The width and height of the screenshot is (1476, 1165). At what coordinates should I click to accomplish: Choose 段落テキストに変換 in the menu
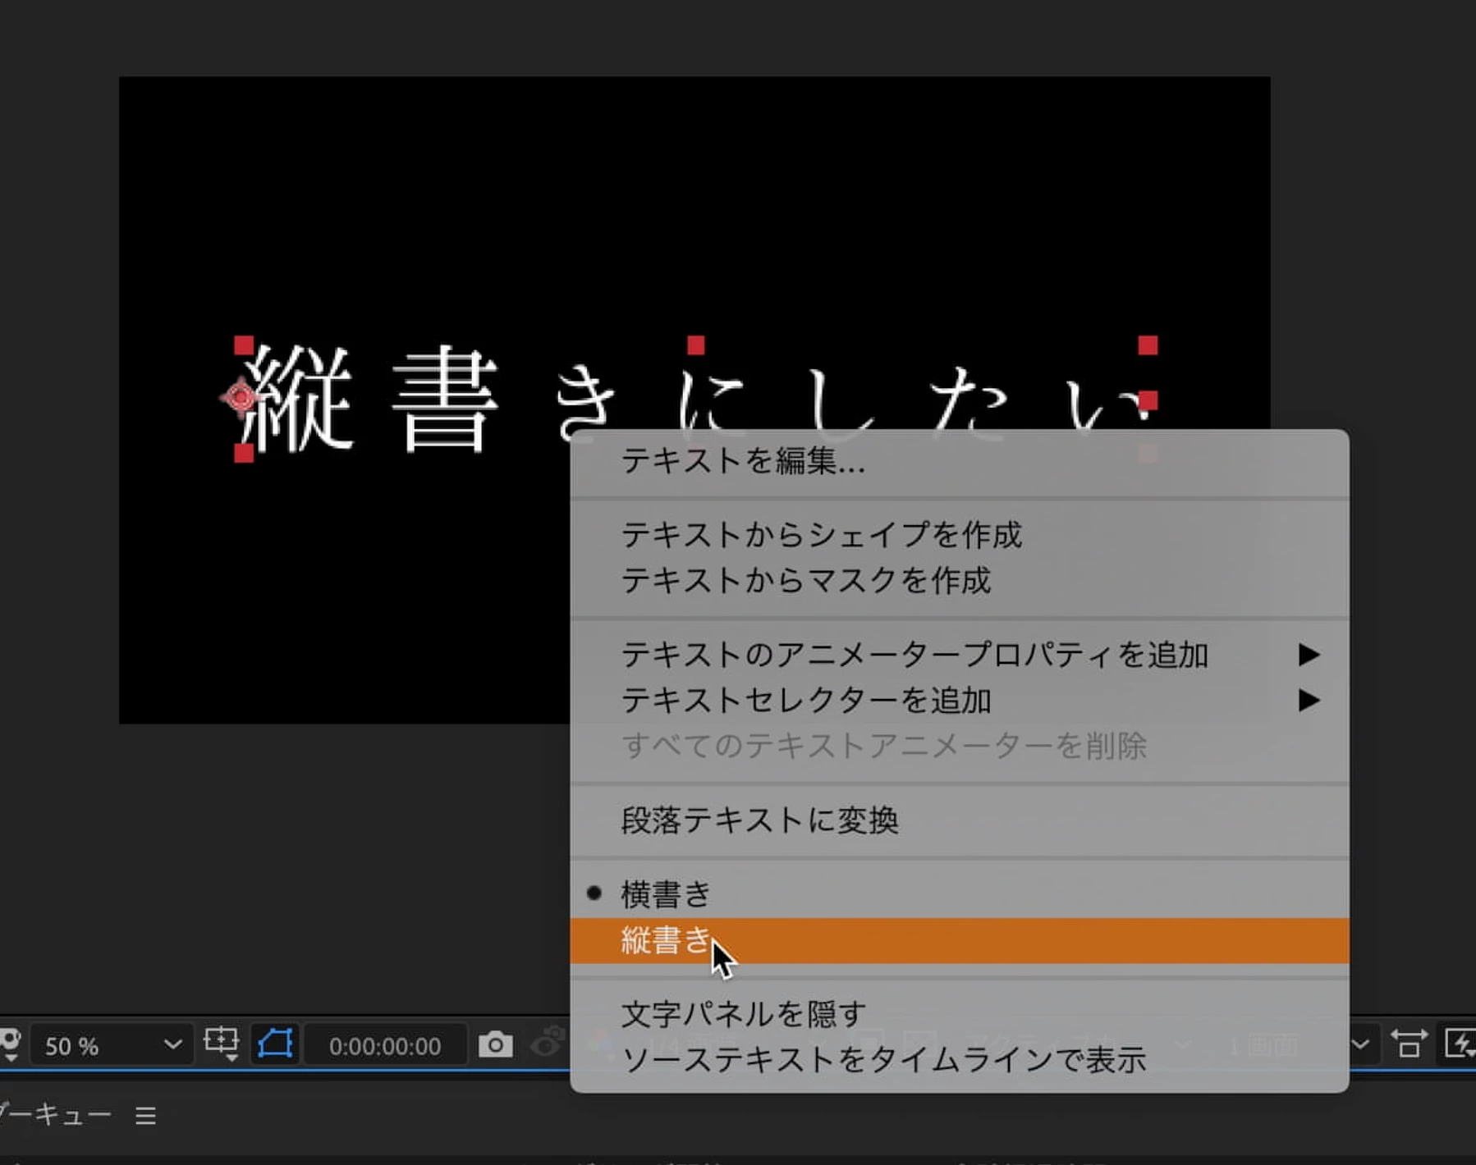pos(959,820)
